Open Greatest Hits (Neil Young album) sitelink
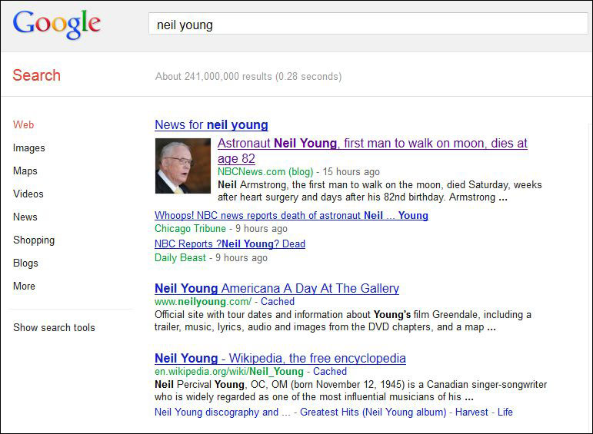The image size is (593, 434). point(373,412)
